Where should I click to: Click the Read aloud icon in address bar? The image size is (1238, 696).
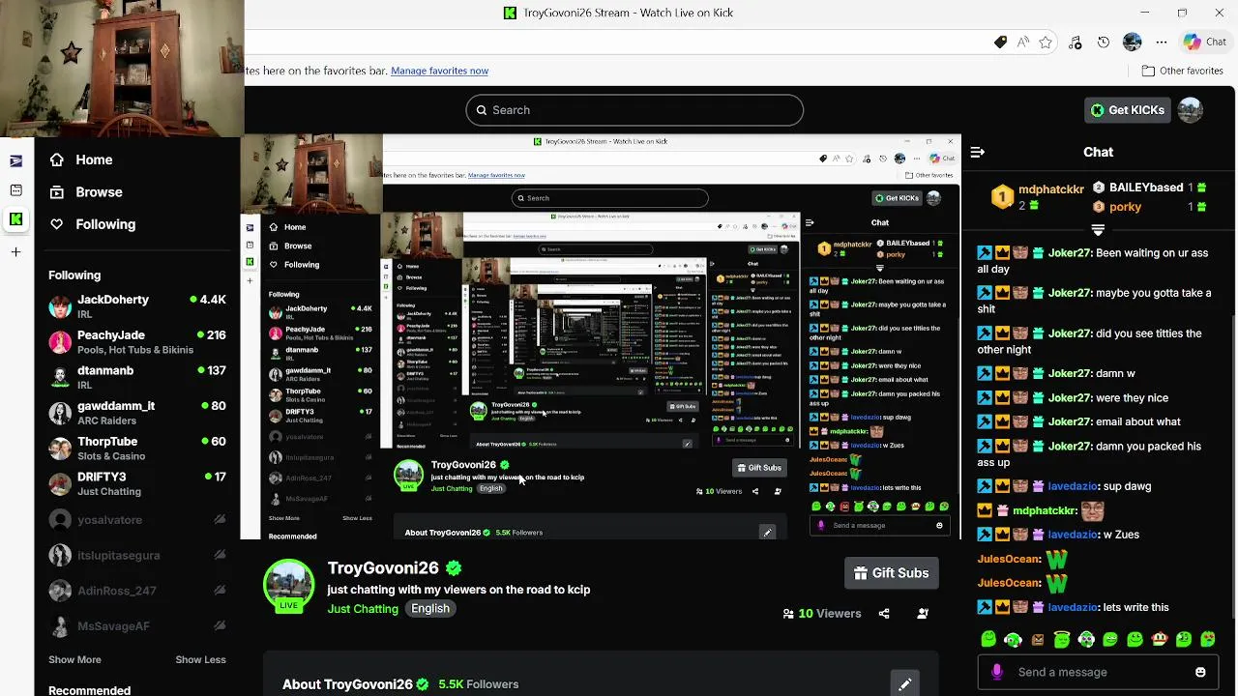pyautogui.click(x=1023, y=42)
